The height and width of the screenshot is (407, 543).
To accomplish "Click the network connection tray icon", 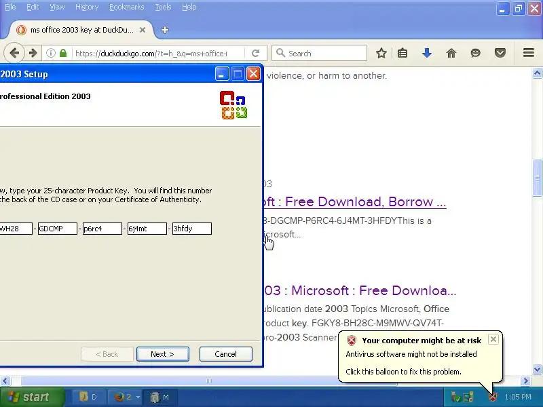I will (x=468, y=397).
